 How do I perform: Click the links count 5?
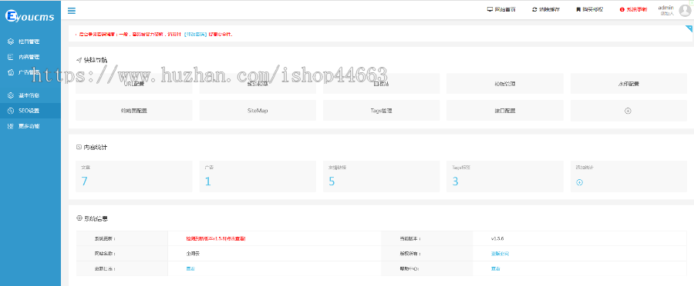[x=332, y=181]
